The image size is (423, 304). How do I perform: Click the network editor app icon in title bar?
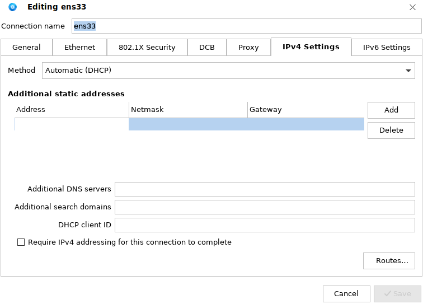(x=13, y=7)
